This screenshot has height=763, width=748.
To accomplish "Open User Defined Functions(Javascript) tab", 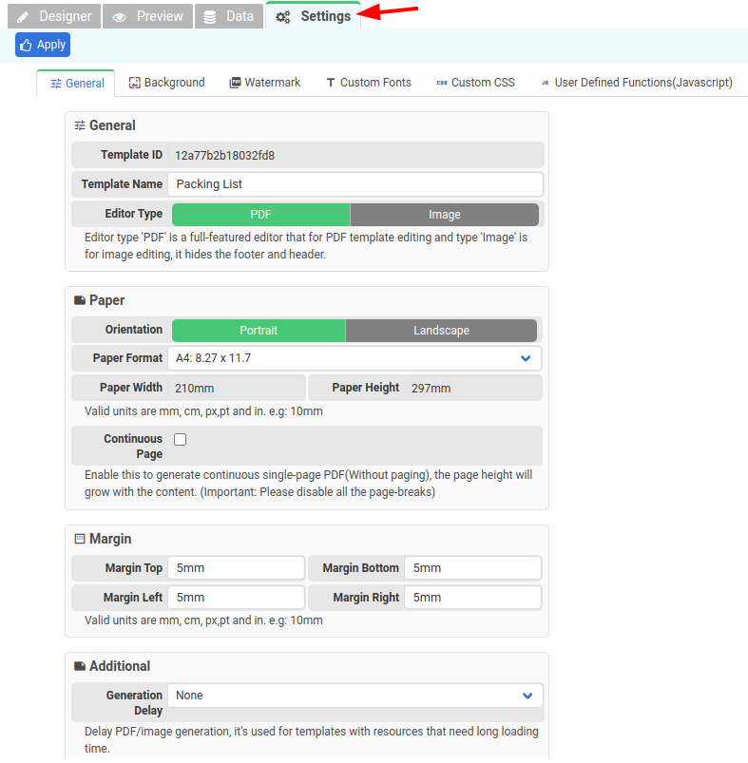I will click(x=637, y=83).
